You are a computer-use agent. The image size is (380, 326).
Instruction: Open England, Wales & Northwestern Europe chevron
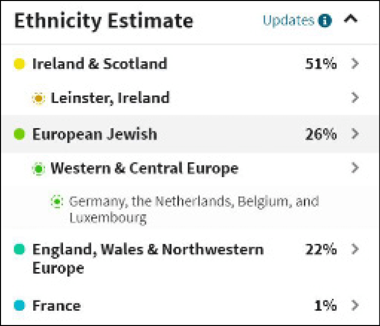point(355,249)
